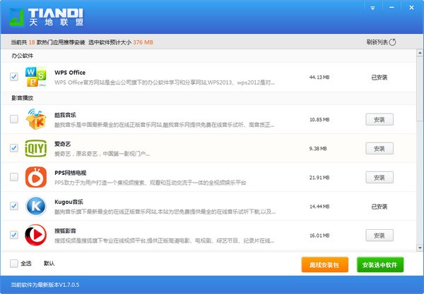
Task: Close the TIANDI window
Action: 411,8
